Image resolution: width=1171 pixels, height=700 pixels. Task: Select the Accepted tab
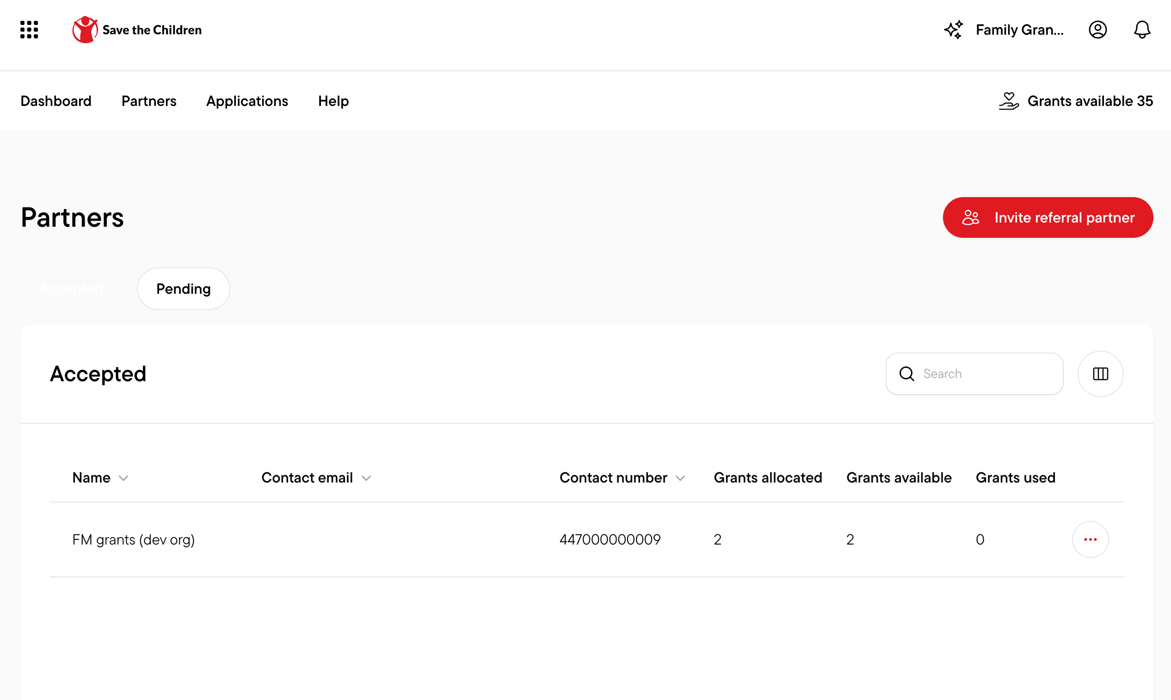coord(71,289)
